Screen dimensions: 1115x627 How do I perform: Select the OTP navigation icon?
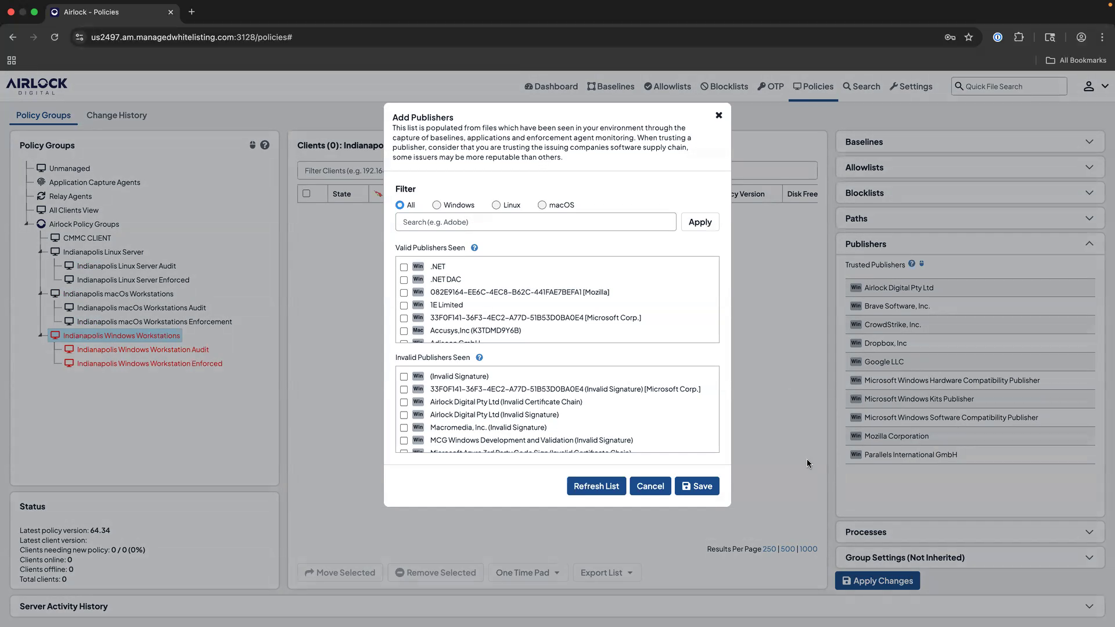point(771,86)
